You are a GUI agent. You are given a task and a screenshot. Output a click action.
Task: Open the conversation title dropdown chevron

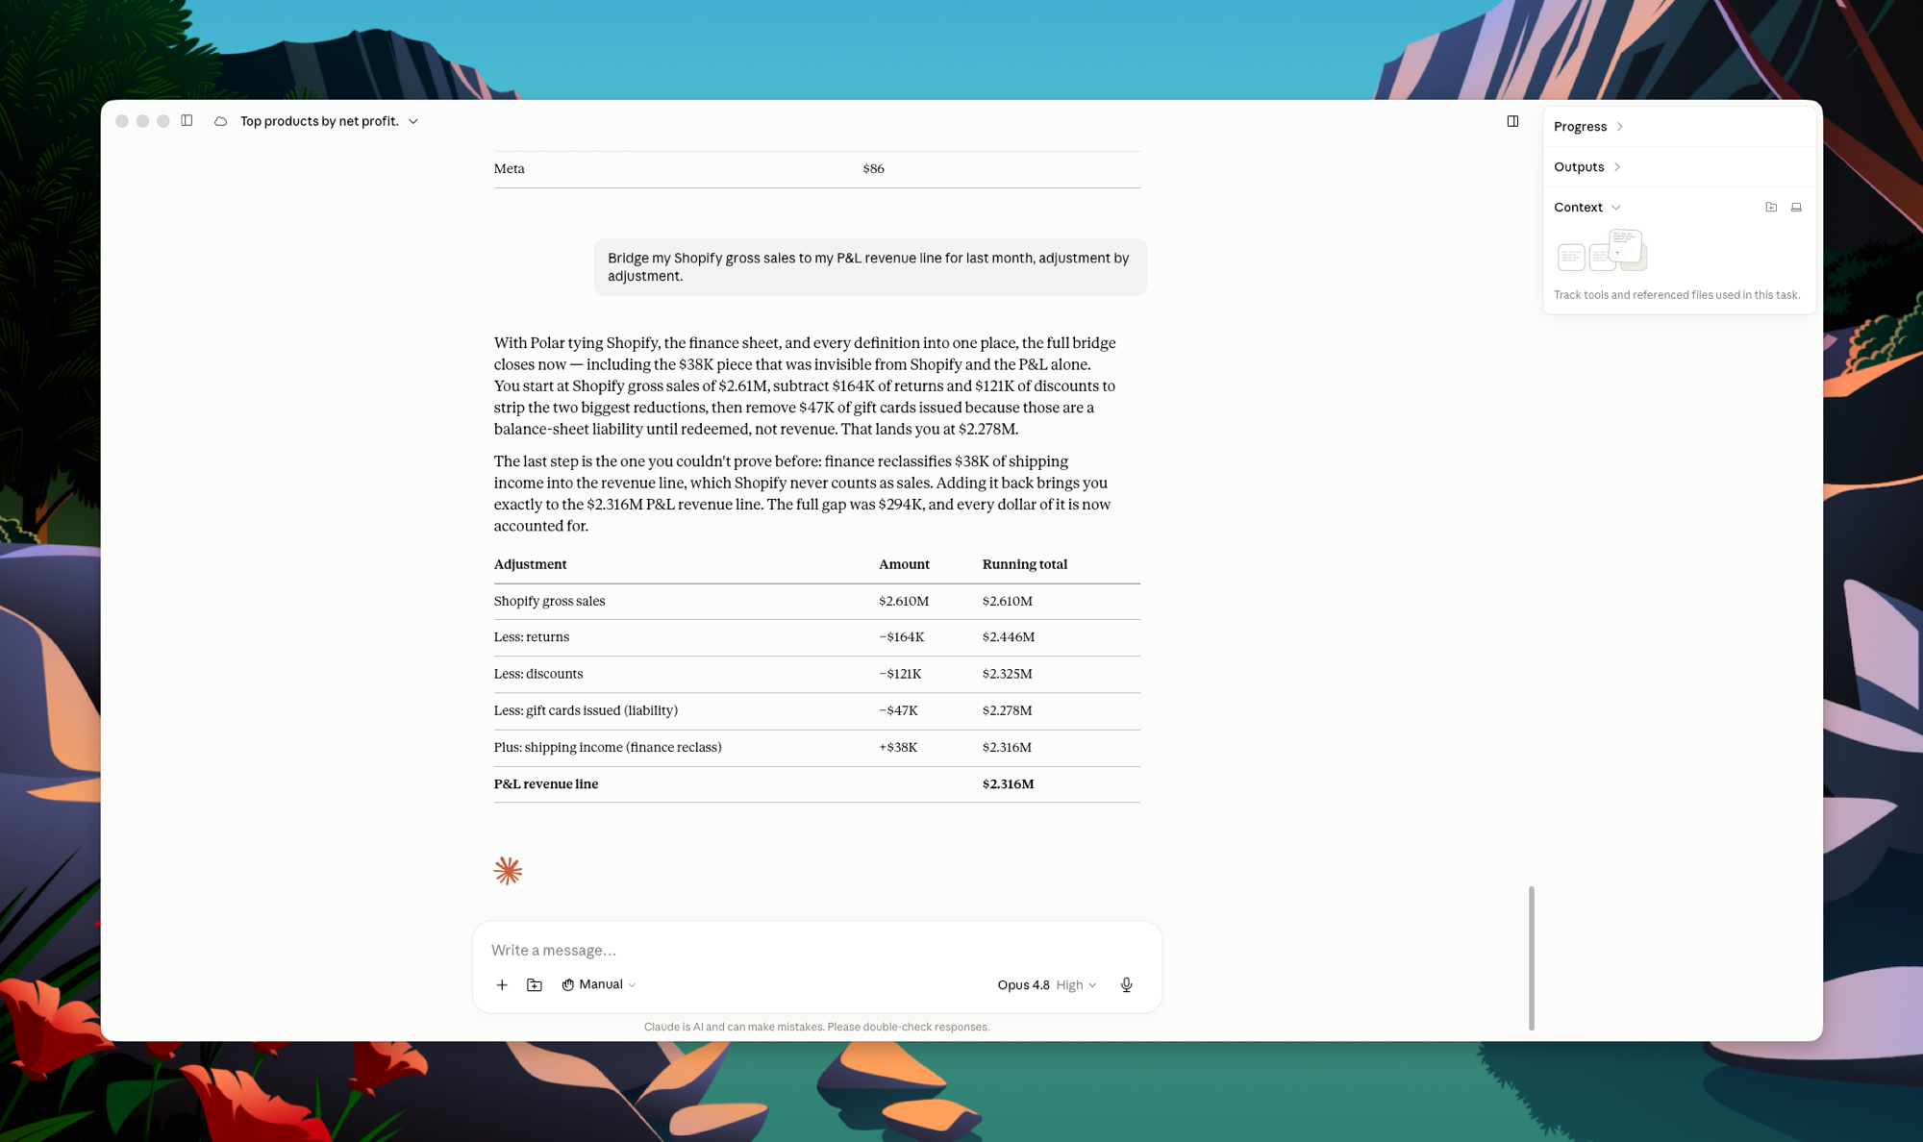[x=413, y=121]
